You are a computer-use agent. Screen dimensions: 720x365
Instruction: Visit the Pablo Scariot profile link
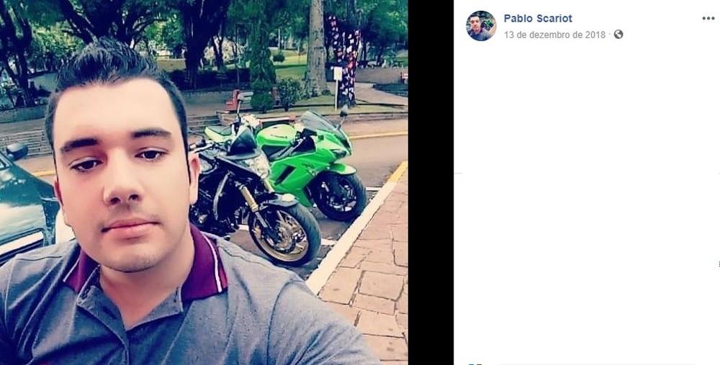(x=538, y=19)
